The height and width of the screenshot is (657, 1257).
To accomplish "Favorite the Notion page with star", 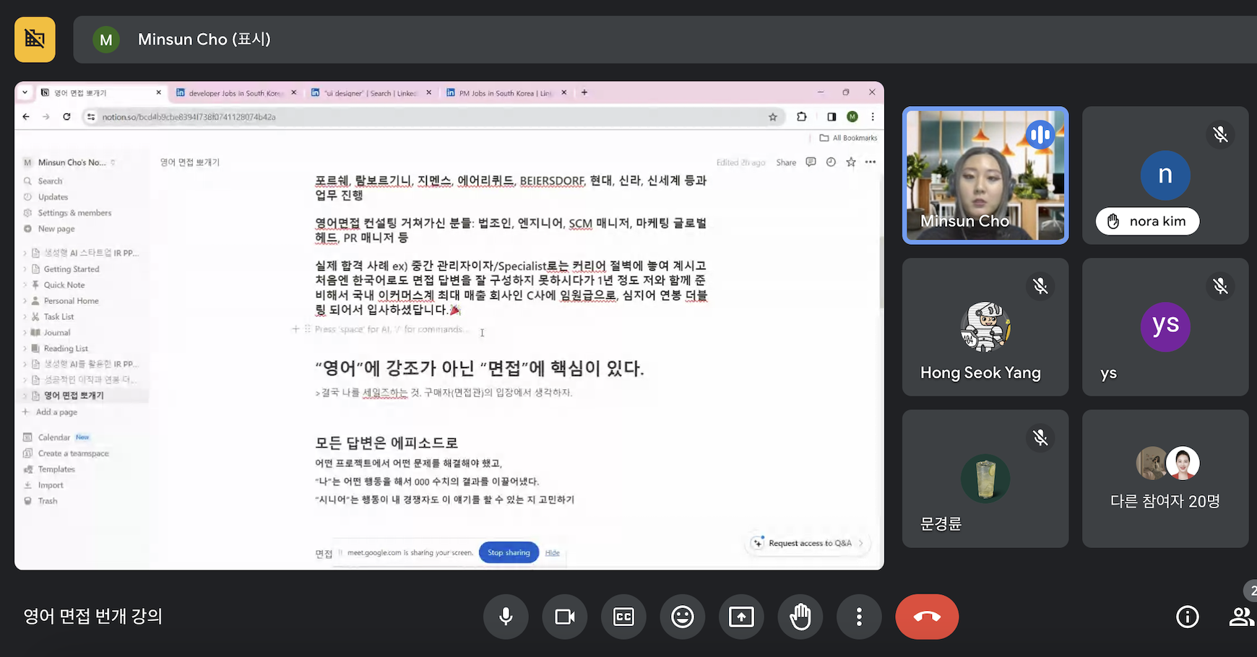I will coord(851,162).
